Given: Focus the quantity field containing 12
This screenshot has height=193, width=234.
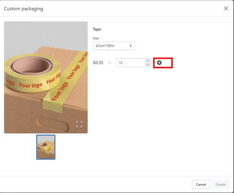Looking at the screenshot, I should 130,63.
